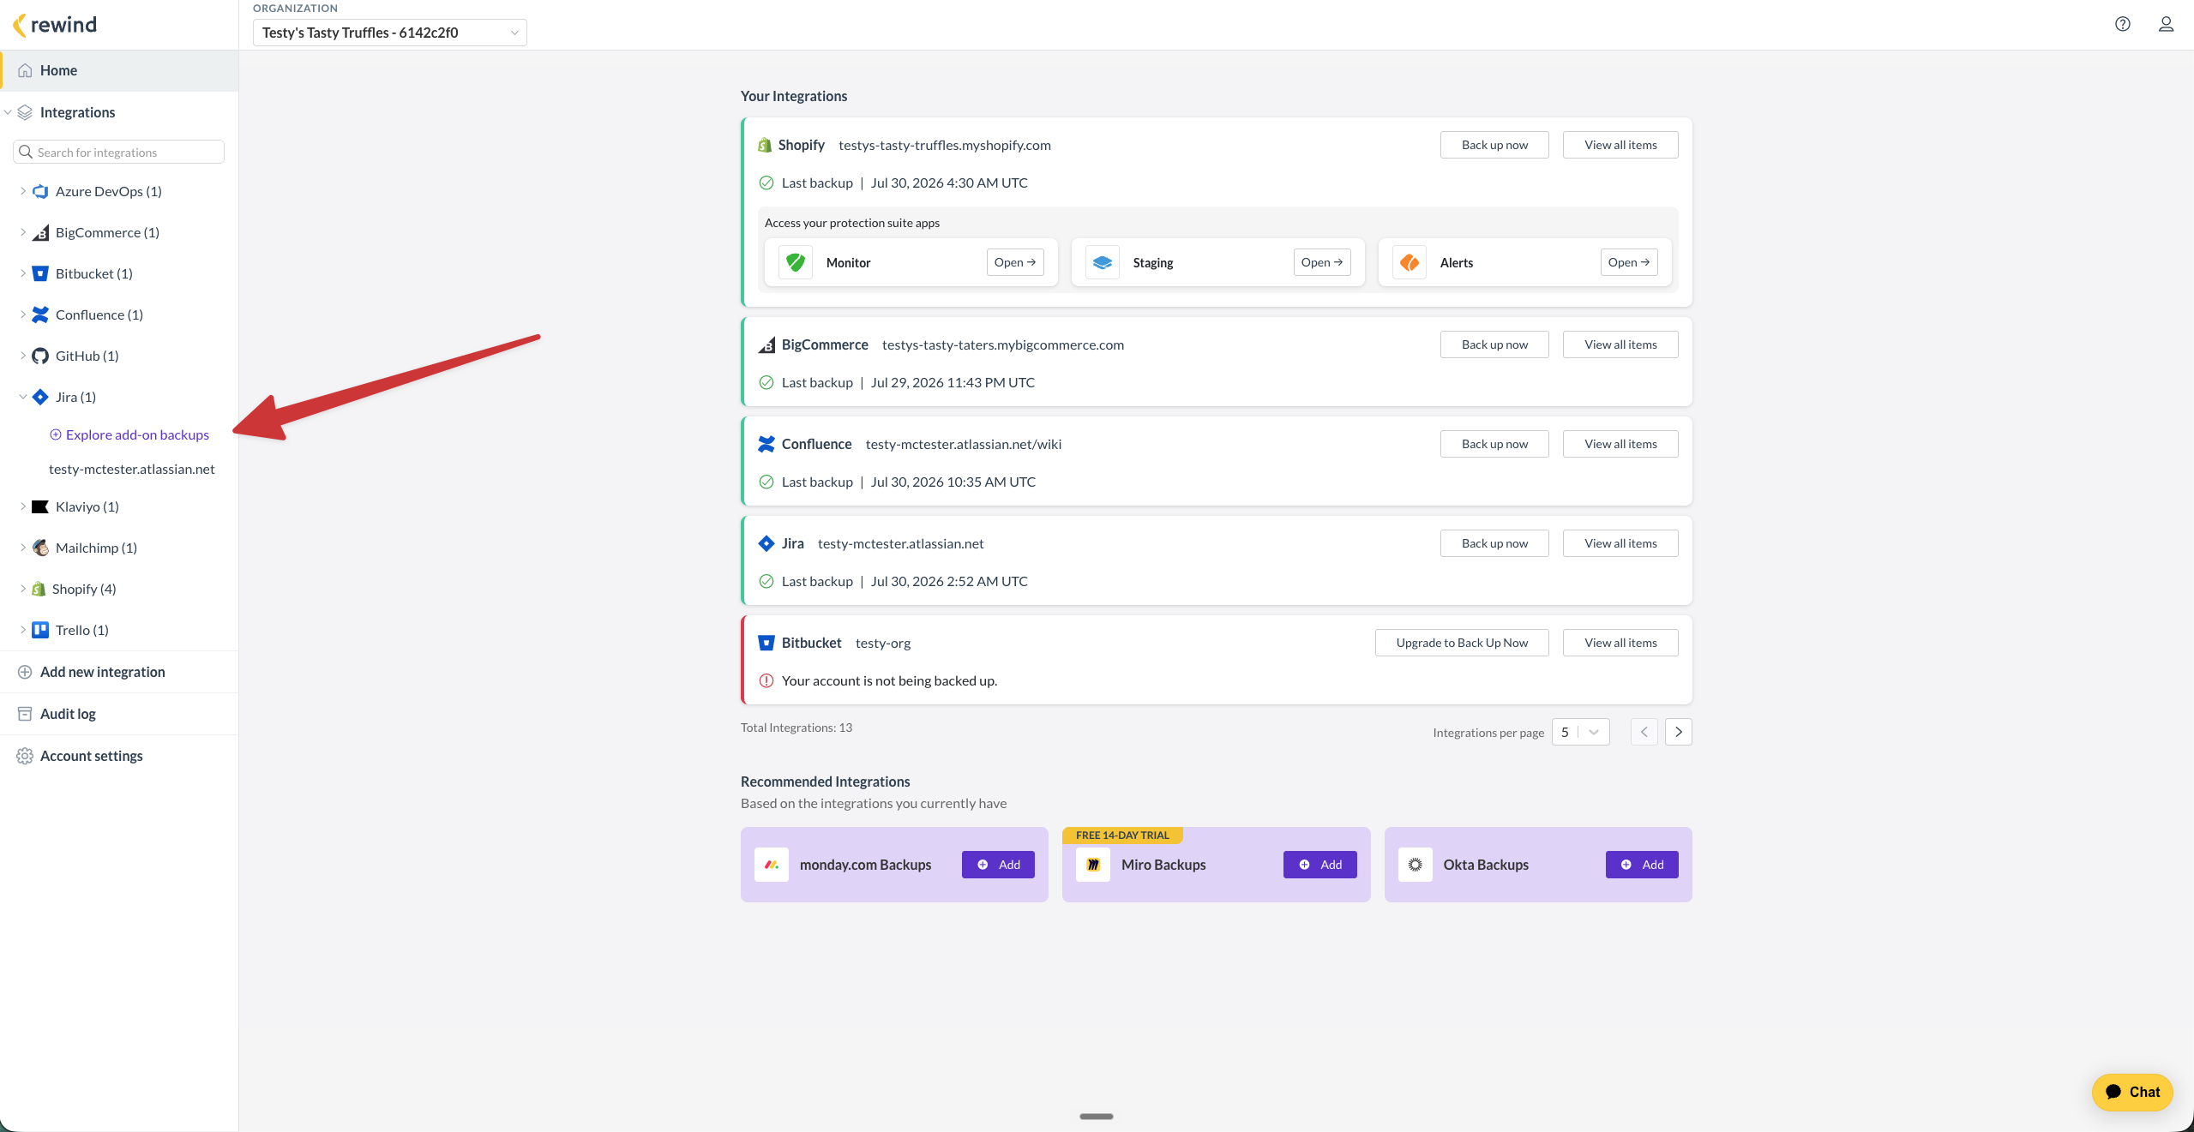
Task: Click the BigCommerce icon in sidebar
Action: [40, 232]
